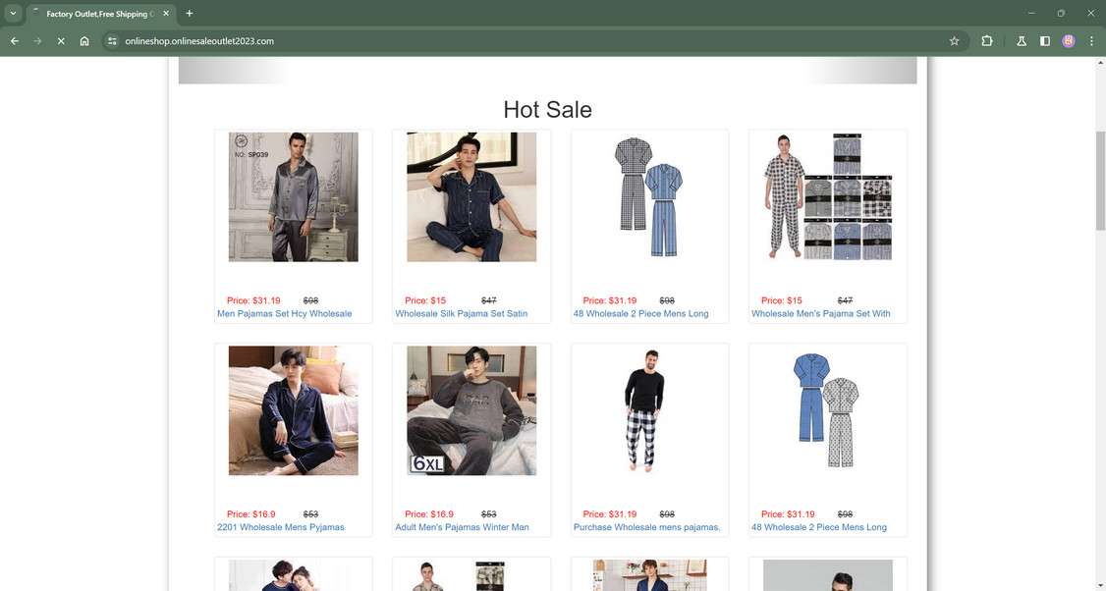Click Price: $16.9 under Adult Men's Pajamas Winter
1106x591 pixels.
pos(429,514)
